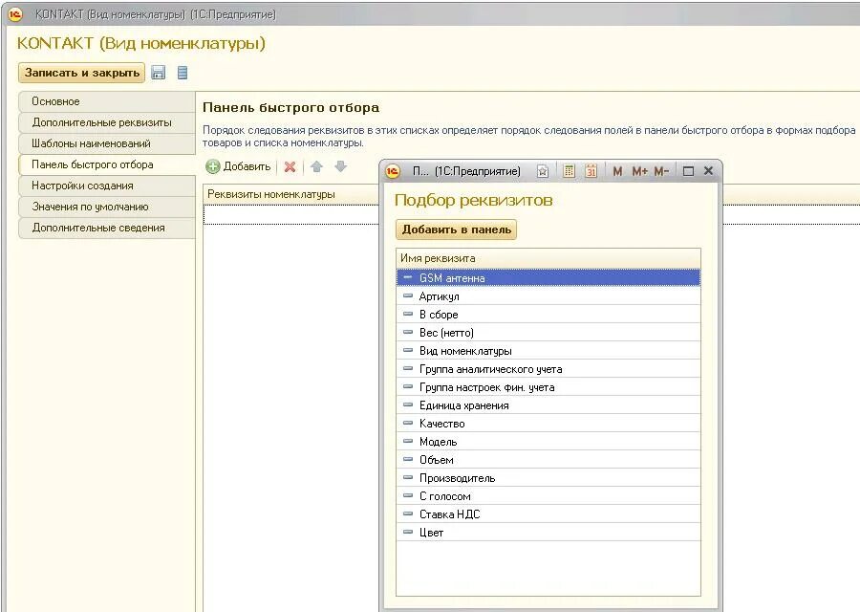Open the list icon next to save
This screenshot has width=860, height=612.
click(x=183, y=73)
